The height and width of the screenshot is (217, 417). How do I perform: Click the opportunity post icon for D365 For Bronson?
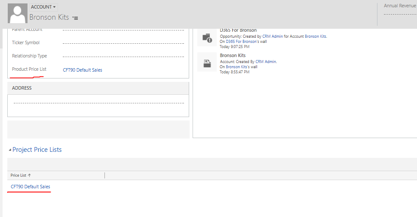[x=207, y=38]
